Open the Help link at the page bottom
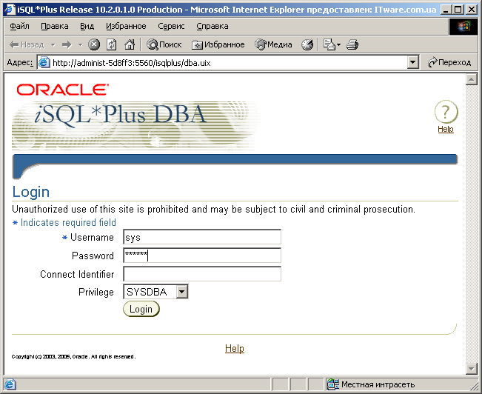The height and width of the screenshot is (394, 482). tap(235, 349)
